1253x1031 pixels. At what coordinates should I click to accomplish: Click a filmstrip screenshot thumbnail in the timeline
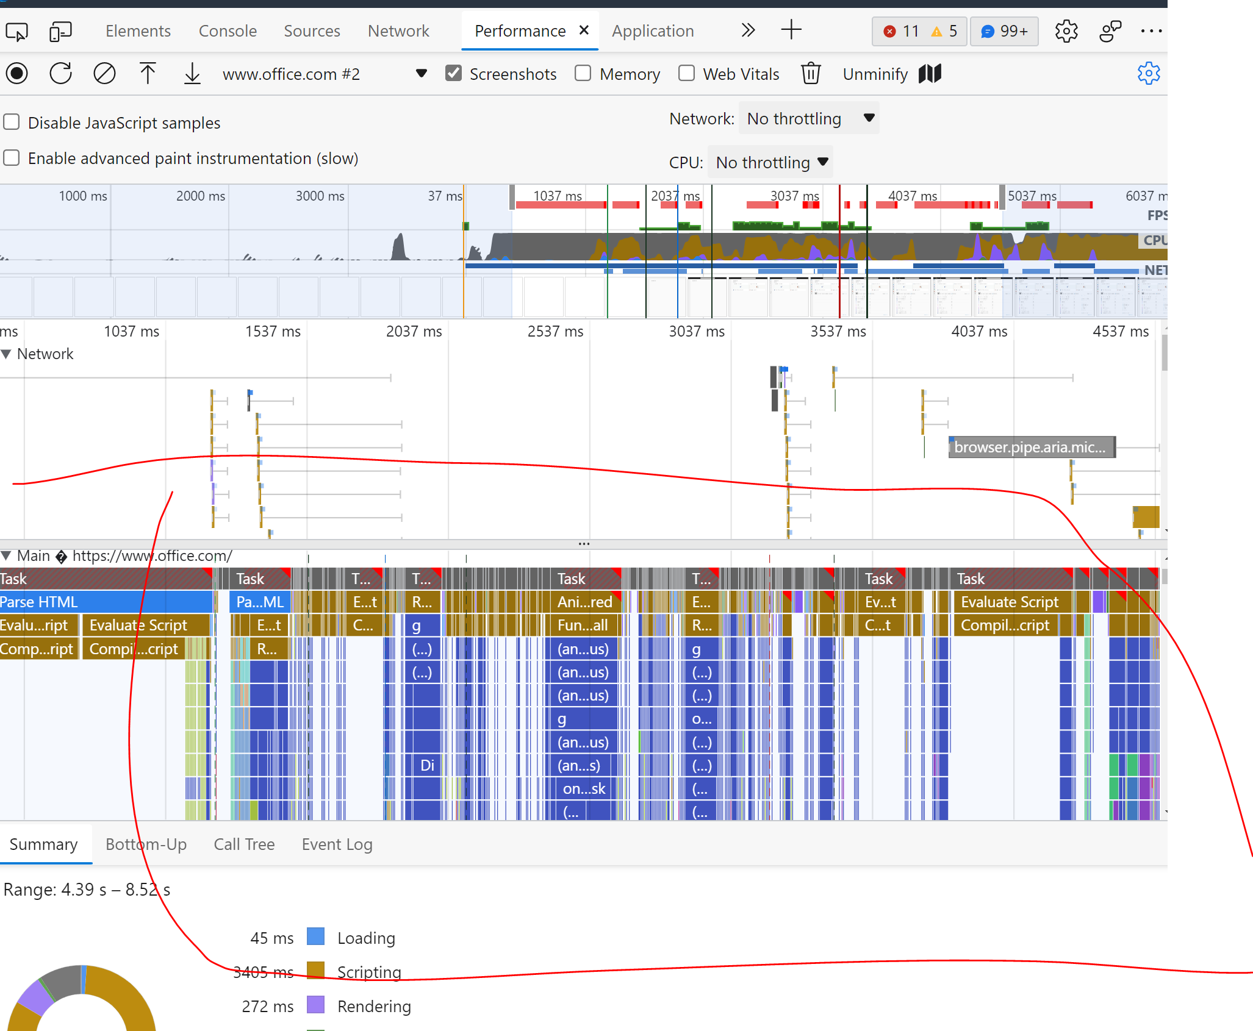(x=749, y=297)
